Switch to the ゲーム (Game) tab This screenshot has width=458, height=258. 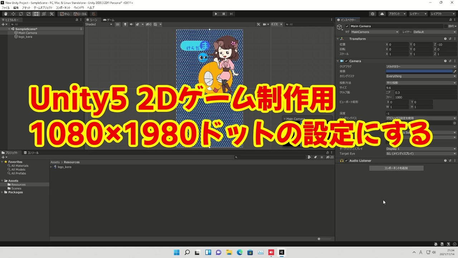[109, 20]
